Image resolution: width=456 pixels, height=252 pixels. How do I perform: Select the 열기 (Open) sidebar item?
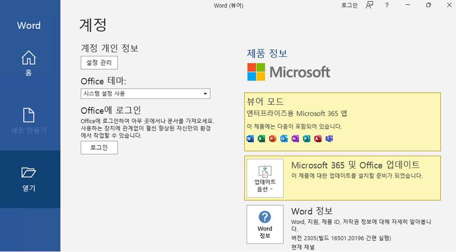(29, 179)
